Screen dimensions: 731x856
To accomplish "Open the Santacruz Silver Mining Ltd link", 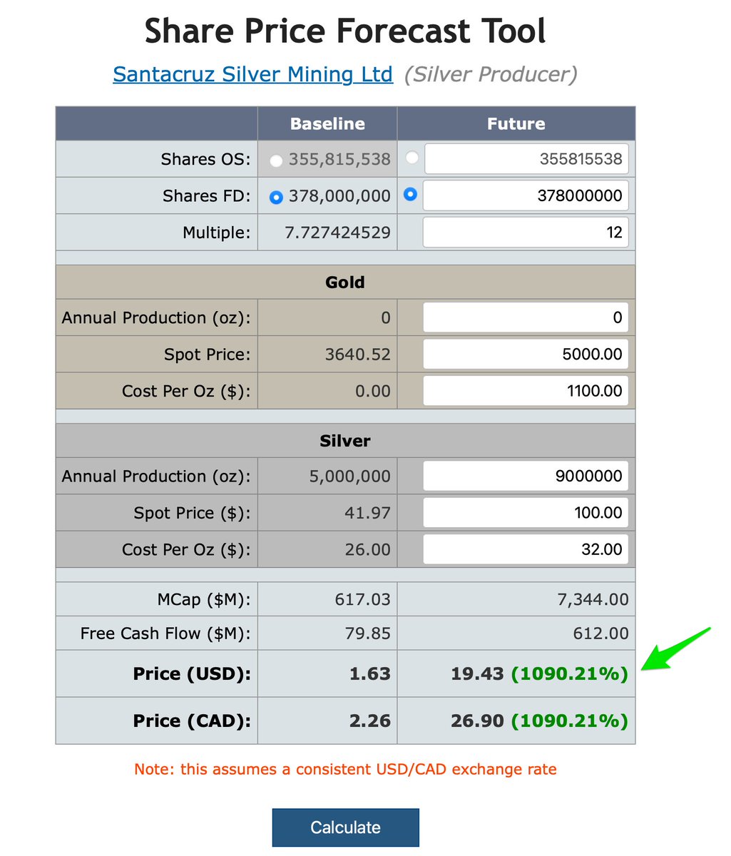I will 252,74.
